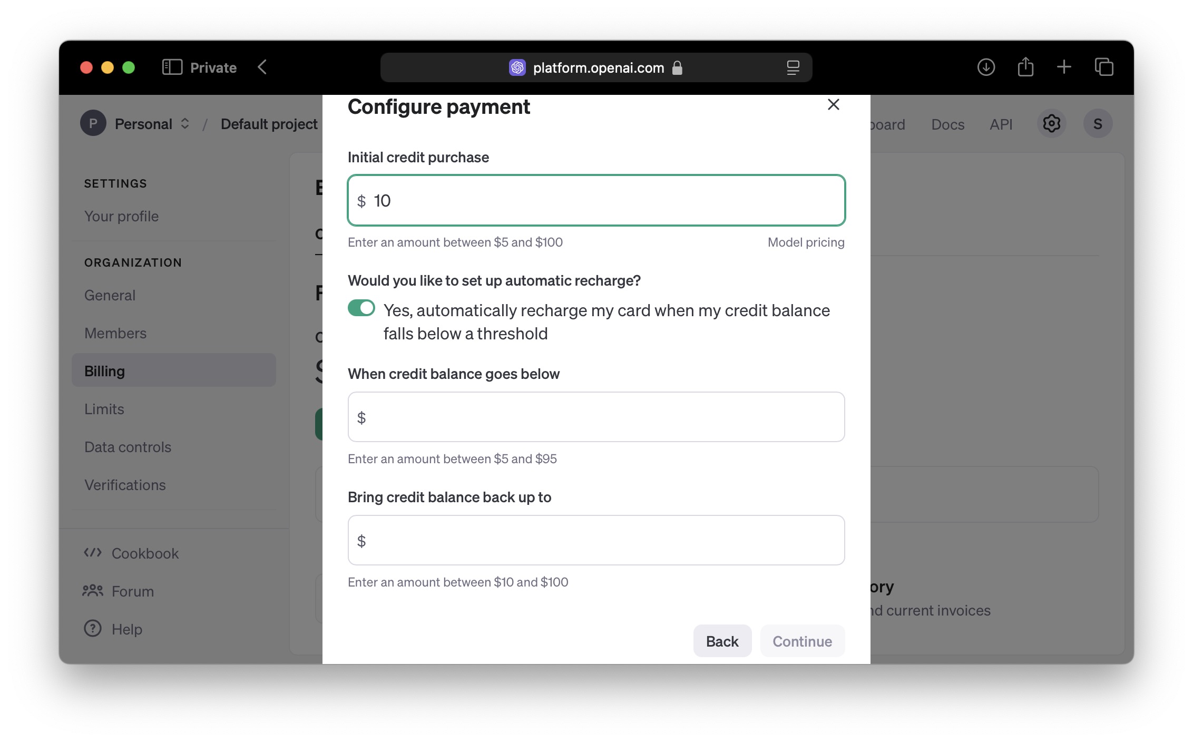Image resolution: width=1193 pixels, height=742 pixels.
Task: Open the Help link
Action: [x=127, y=629]
